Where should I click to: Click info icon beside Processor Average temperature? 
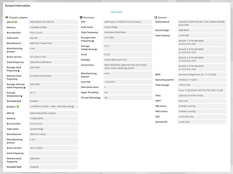[96, 49]
